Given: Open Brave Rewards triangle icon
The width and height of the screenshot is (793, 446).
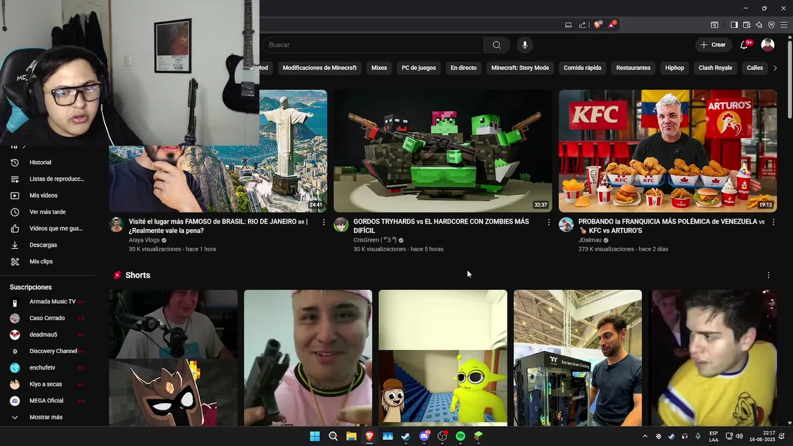Looking at the screenshot, I should tap(613, 25).
